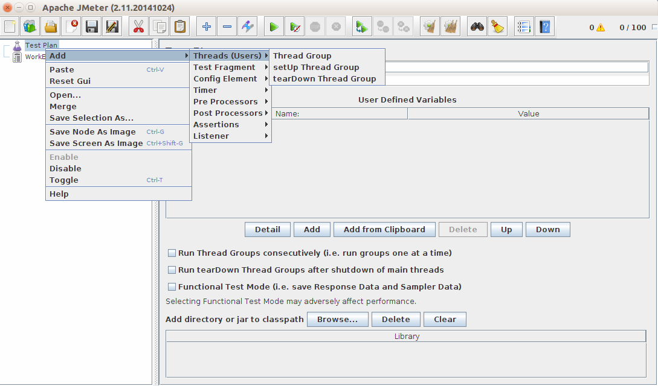The image size is (658, 386).
Task: Select Merge in context menu
Action: (118, 106)
